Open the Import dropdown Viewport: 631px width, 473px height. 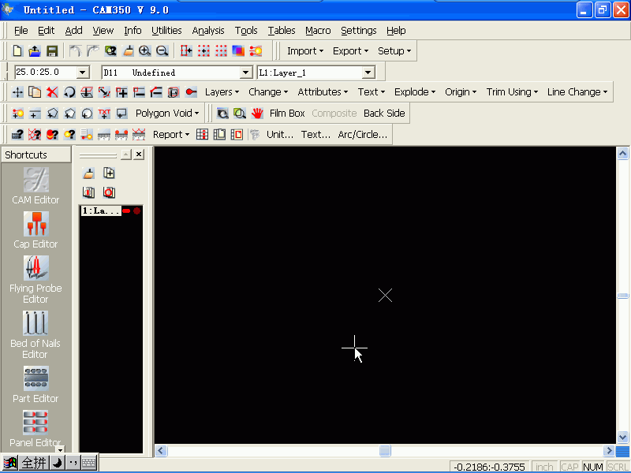(305, 51)
